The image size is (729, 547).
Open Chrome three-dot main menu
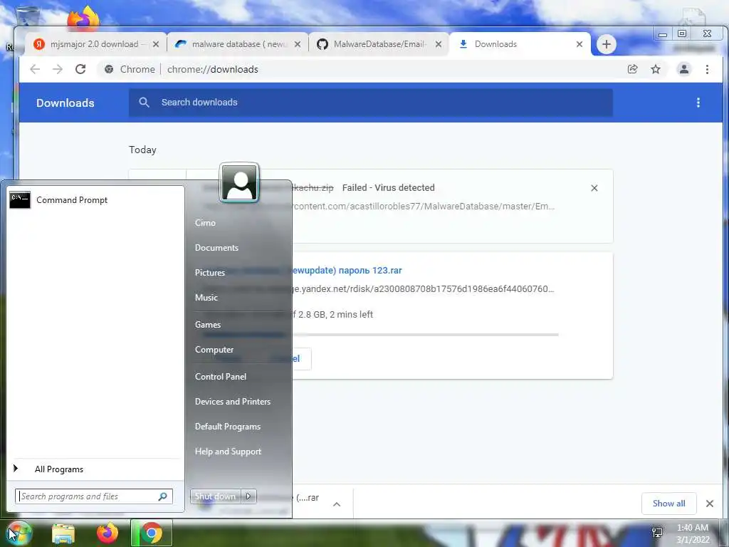707,69
